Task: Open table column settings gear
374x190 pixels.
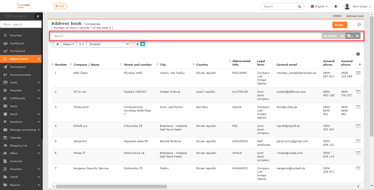Action: click(358, 54)
